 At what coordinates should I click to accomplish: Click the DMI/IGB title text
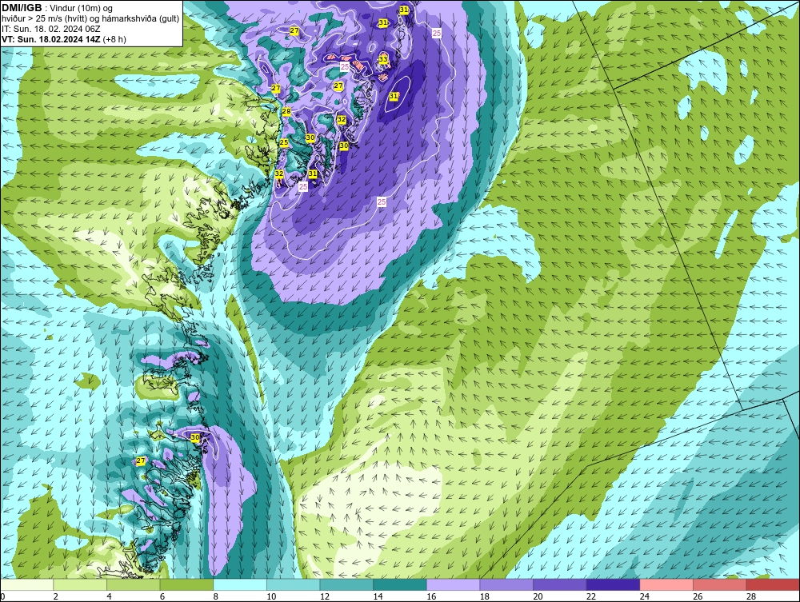22,8
